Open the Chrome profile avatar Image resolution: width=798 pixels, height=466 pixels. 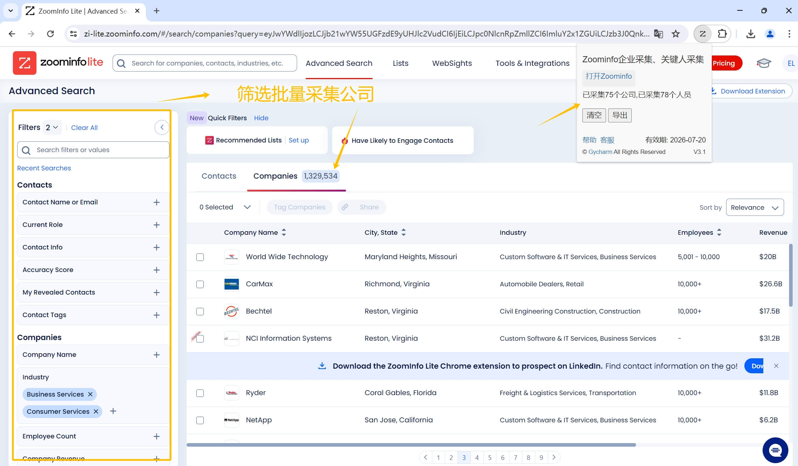(770, 34)
